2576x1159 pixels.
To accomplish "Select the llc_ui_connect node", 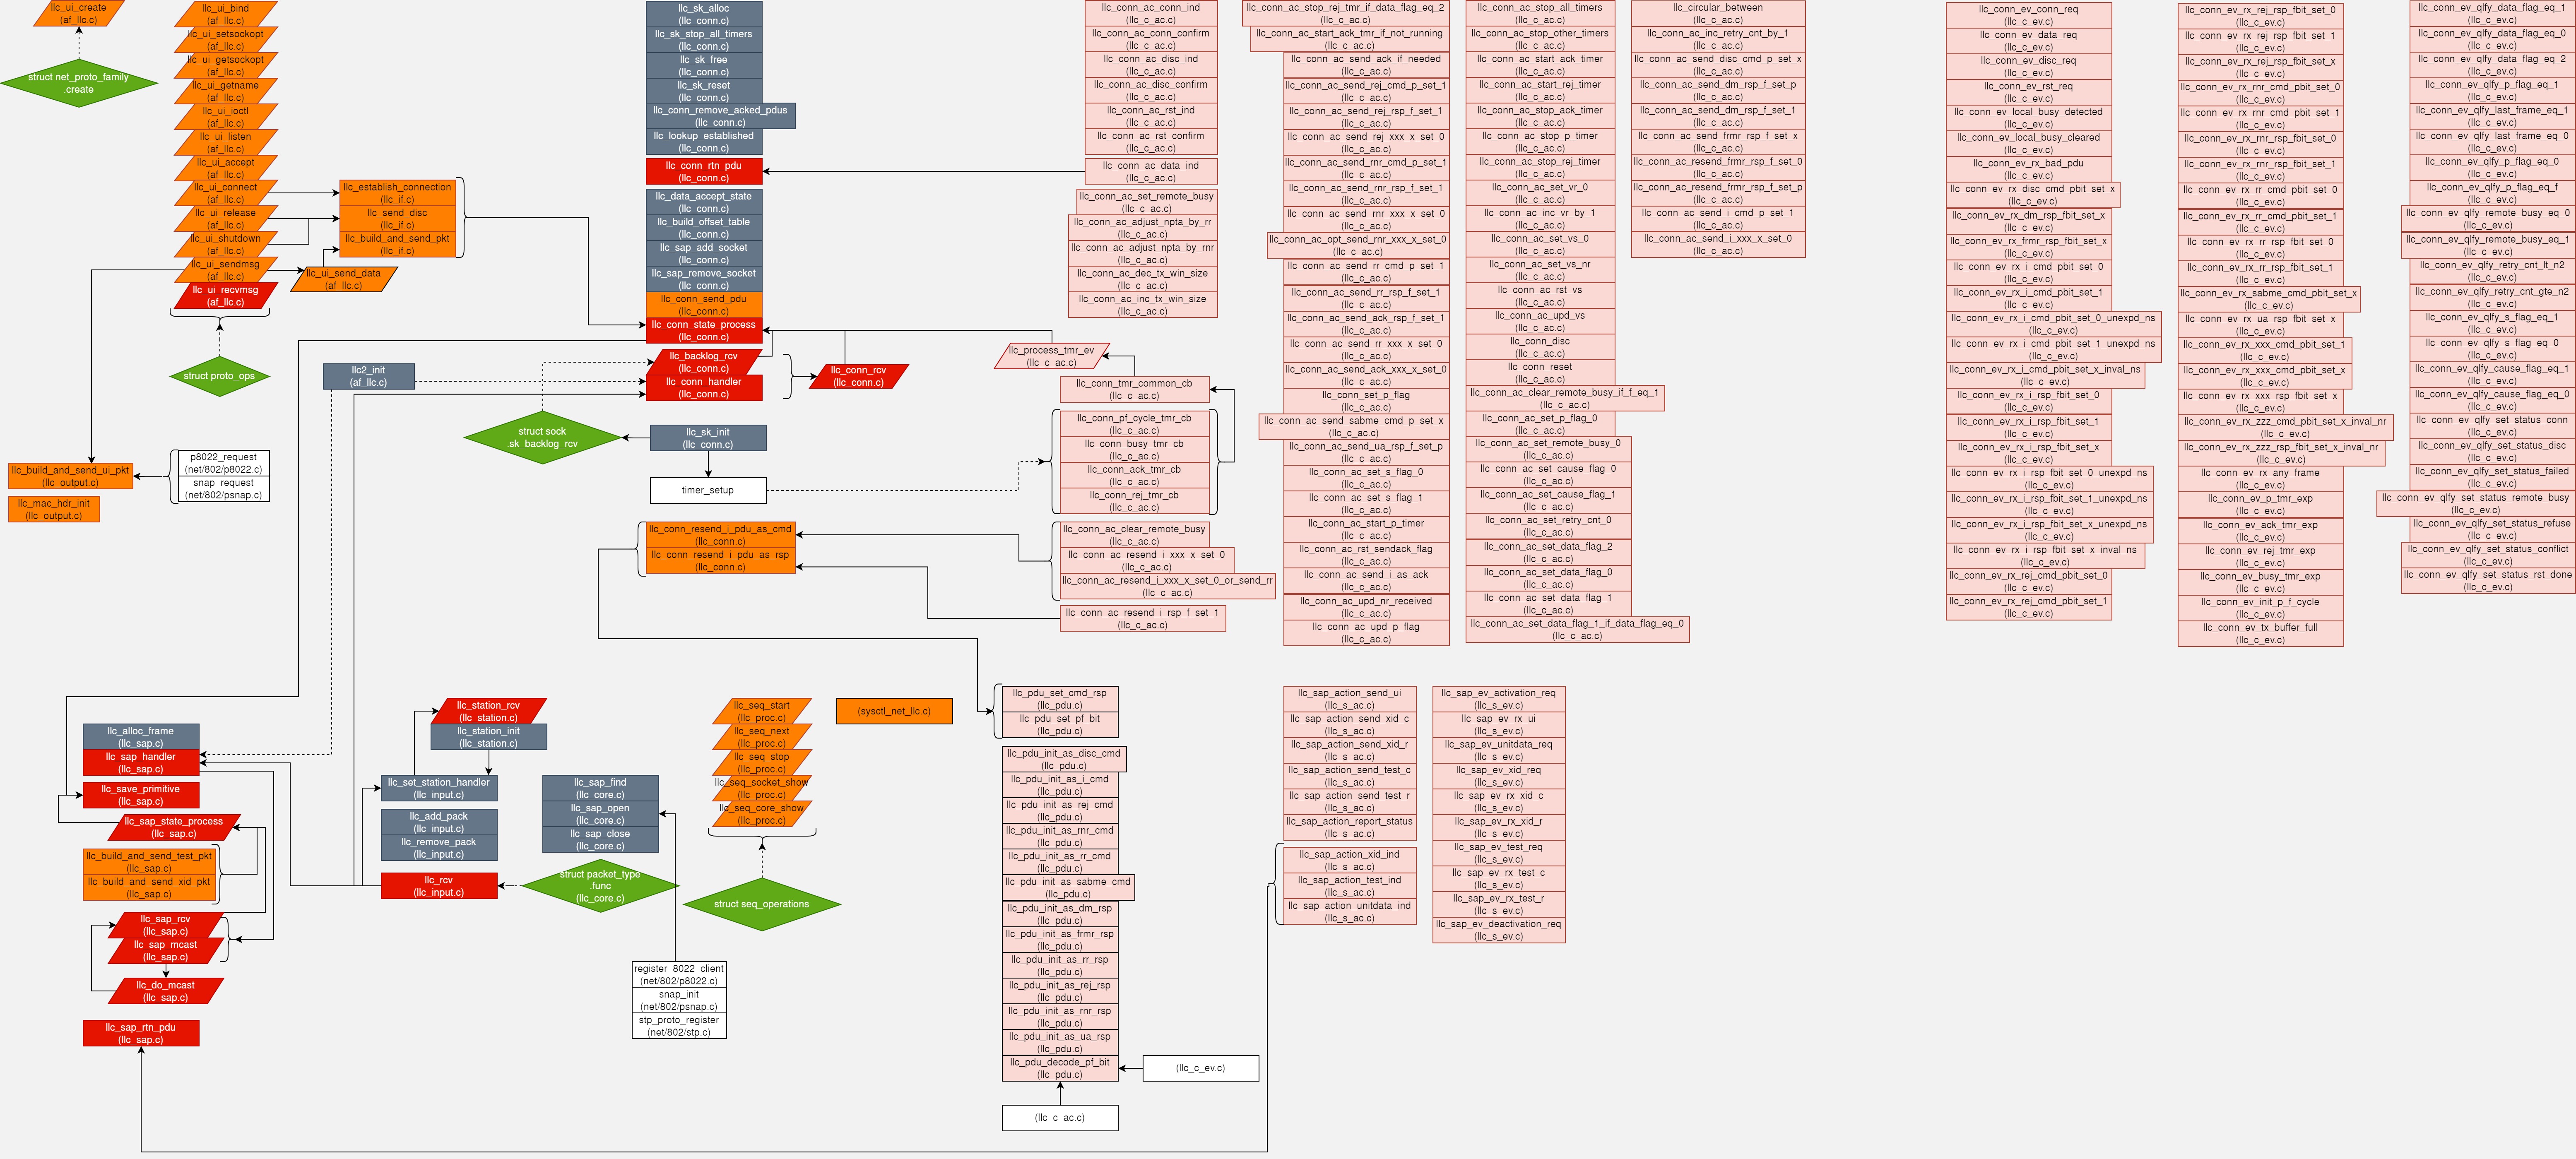I will (226, 193).
